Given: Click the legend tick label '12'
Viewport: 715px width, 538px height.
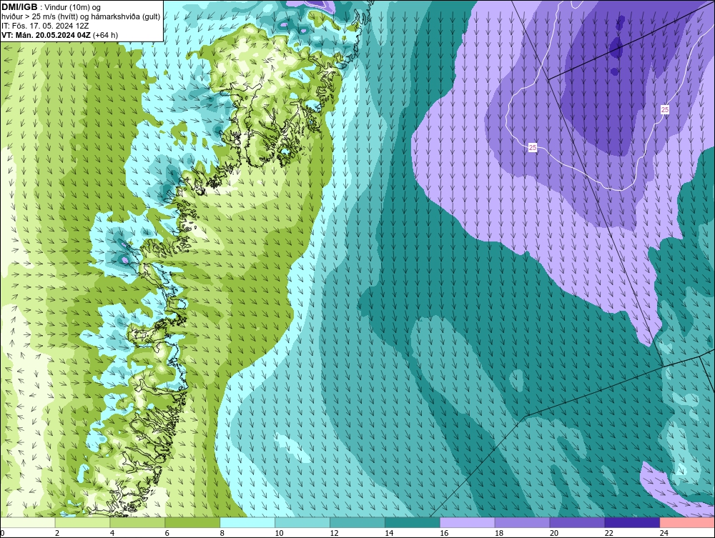Looking at the screenshot, I should click(x=334, y=533).
